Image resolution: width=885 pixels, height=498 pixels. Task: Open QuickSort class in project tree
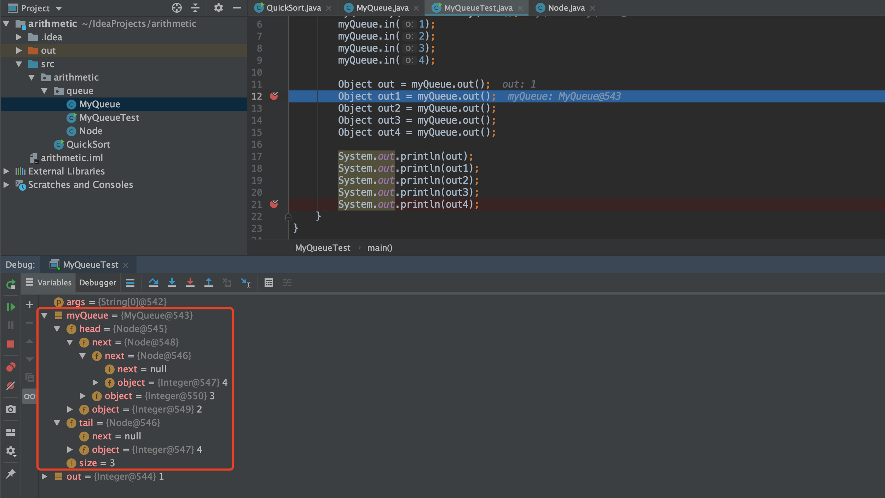pos(88,144)
